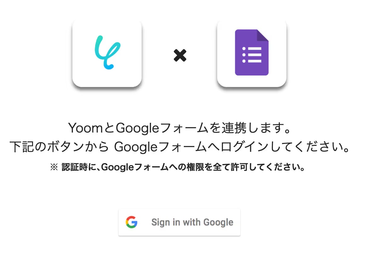Click the Sign in with Google button
The height and width of the screenshot is (262, 367).
(179, 222)
